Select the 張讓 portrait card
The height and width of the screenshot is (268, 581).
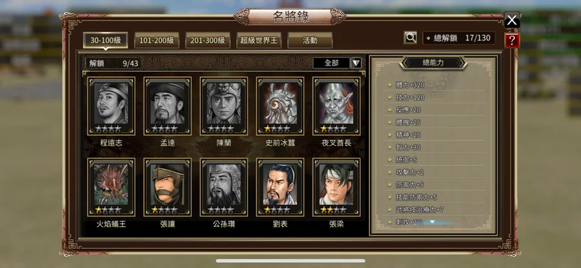click(x=167, y=187)
